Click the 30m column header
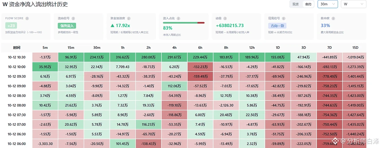The image size is (381, 148). [97, 48]
